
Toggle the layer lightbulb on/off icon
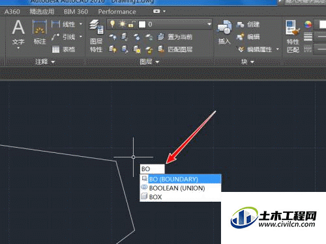(112, 24)
